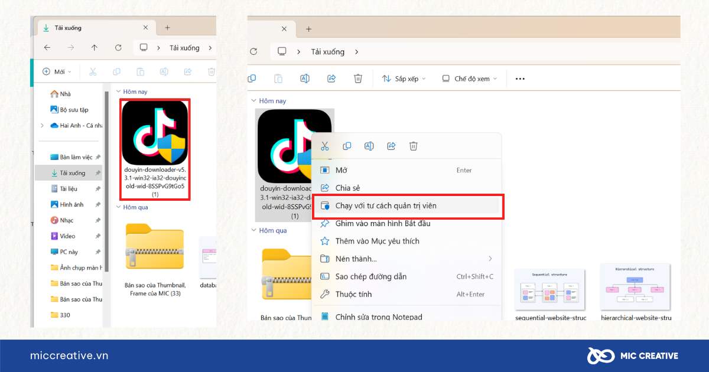Click Copy icon in sidebar window's toolbar
Viewport: 709px width, 372px height.
coord(116,71)
